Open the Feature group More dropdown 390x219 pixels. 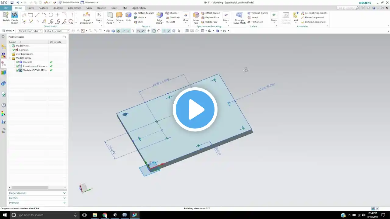pos(186,18)
